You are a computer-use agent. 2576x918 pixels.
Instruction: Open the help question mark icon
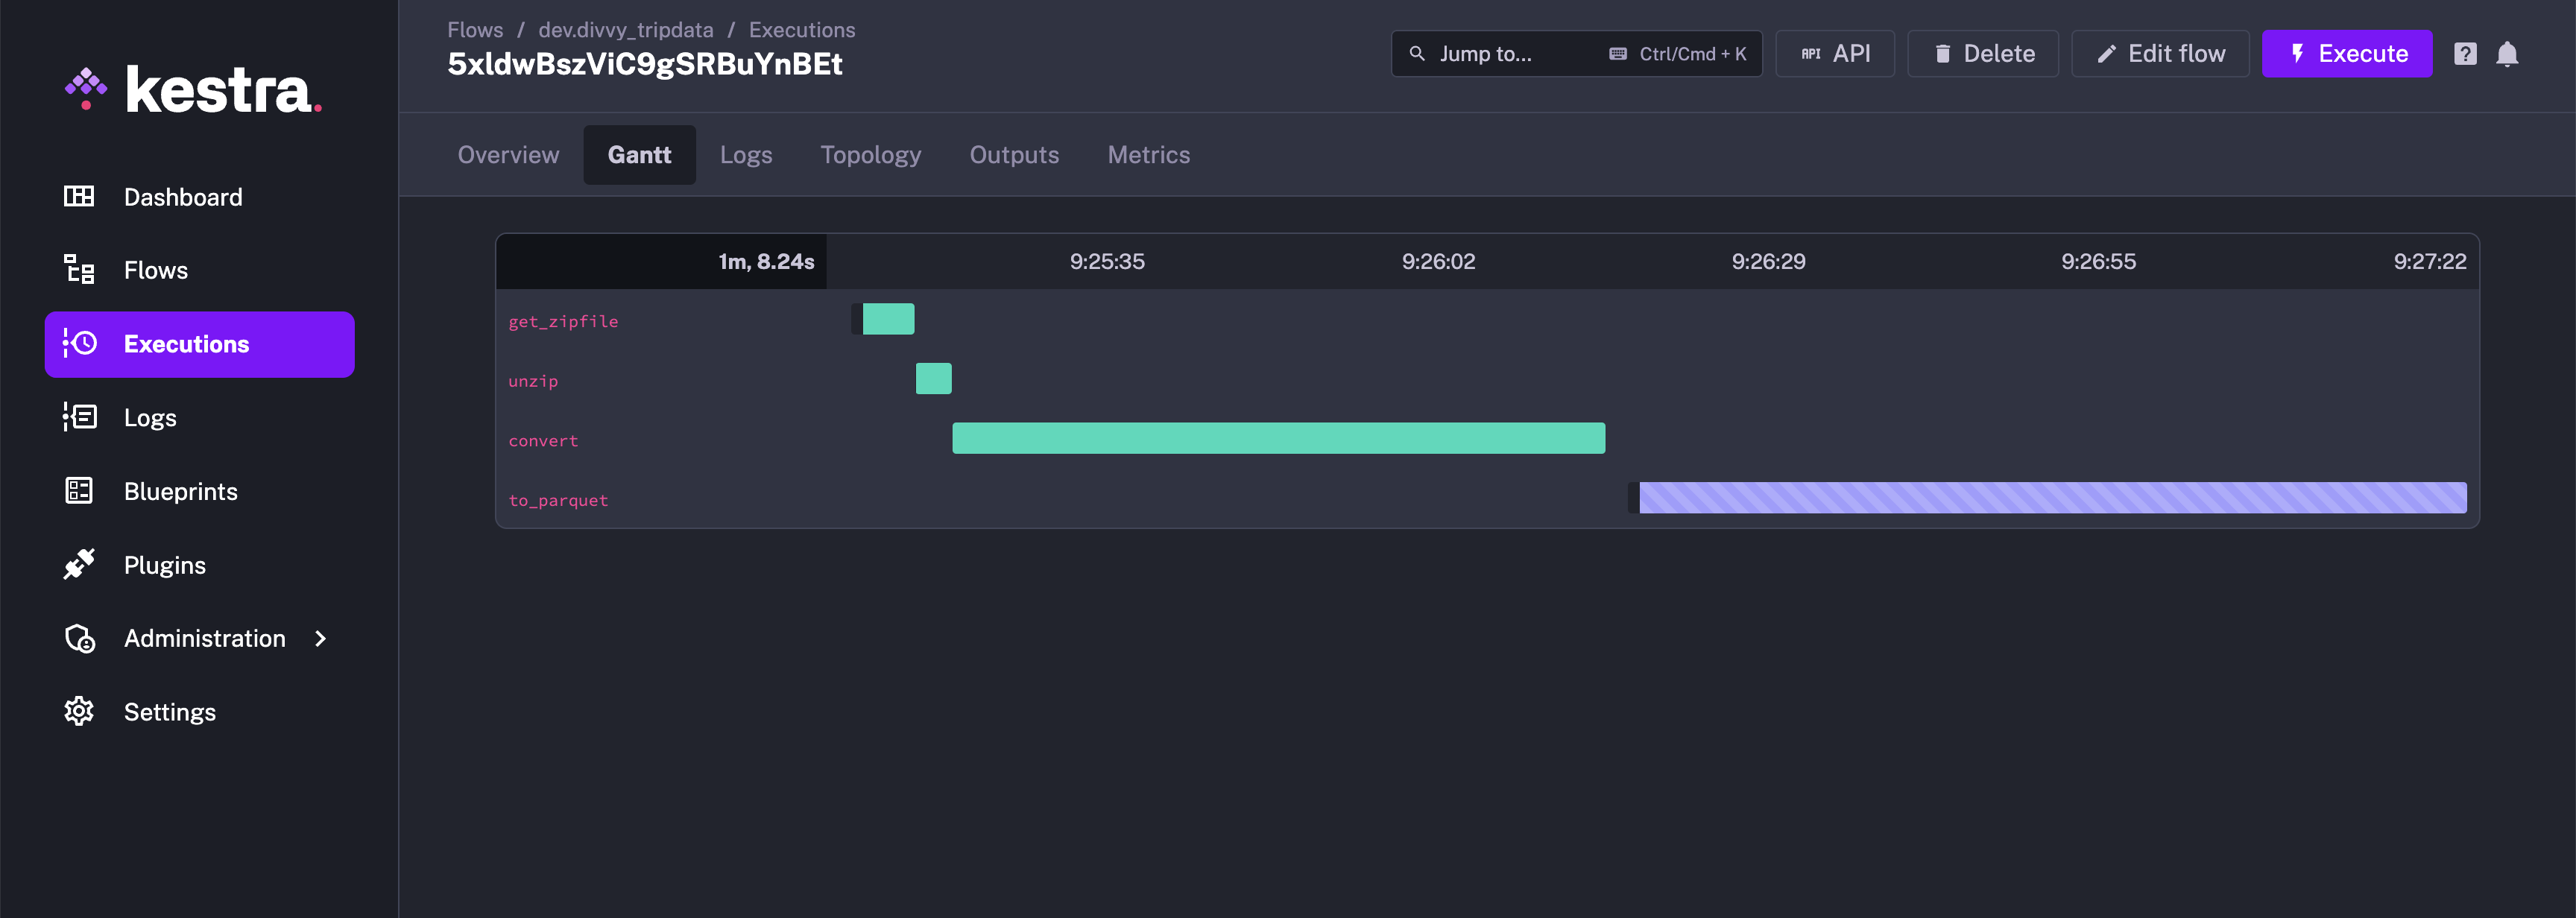pyautogui.click(x=2465, y=54)
